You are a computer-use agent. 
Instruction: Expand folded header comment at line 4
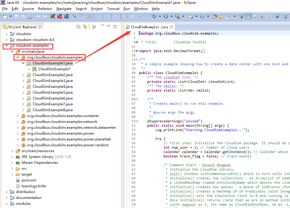point(137,42)
